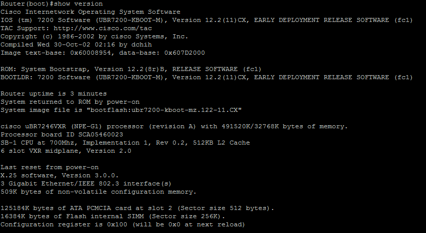Viewport: 426px width, 233px height.
Task: Click the Image text-base address 0x60008954
Action: [x=90, y=53]
